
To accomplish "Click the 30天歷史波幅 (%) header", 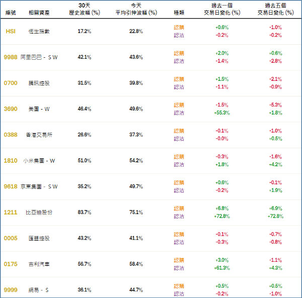I will (85, 9).
